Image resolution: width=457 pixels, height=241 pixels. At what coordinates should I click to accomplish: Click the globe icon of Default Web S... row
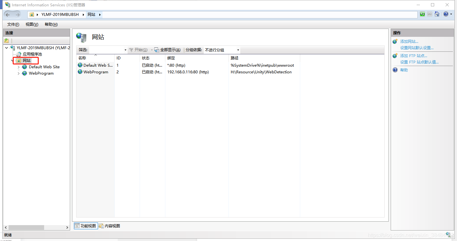(80, 65)
